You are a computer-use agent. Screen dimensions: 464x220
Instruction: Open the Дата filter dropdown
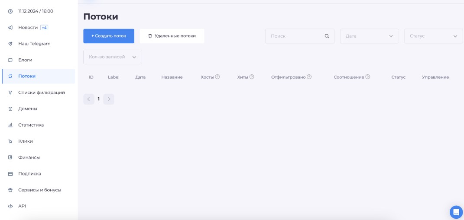(369, 36)
